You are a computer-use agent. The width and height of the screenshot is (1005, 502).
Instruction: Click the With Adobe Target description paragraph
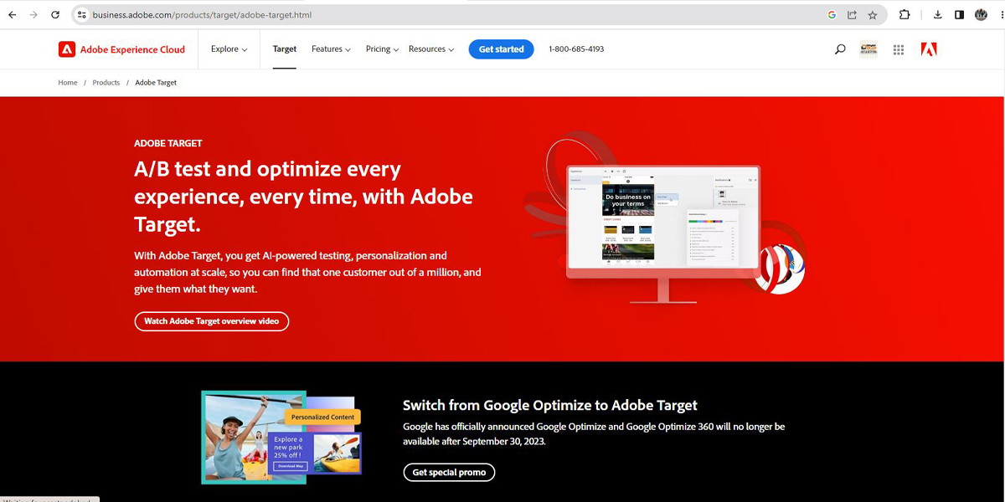pos(307,272)
